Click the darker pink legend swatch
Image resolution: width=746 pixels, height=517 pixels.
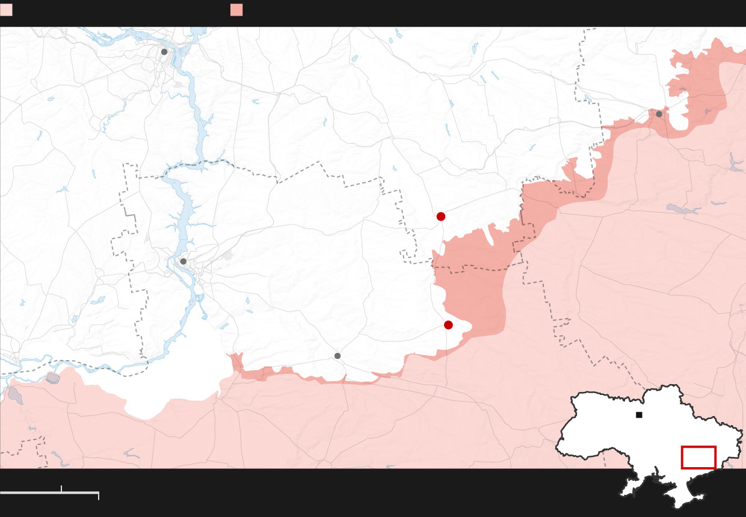[236, 10]
